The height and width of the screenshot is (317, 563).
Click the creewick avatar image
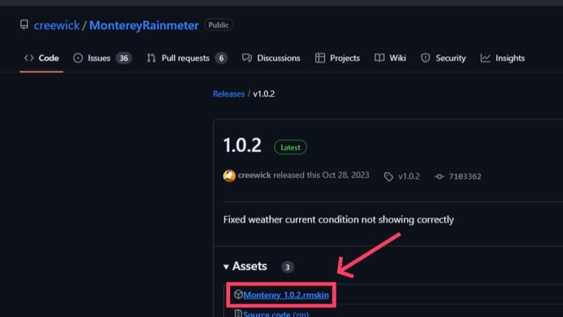pos(229,175)
